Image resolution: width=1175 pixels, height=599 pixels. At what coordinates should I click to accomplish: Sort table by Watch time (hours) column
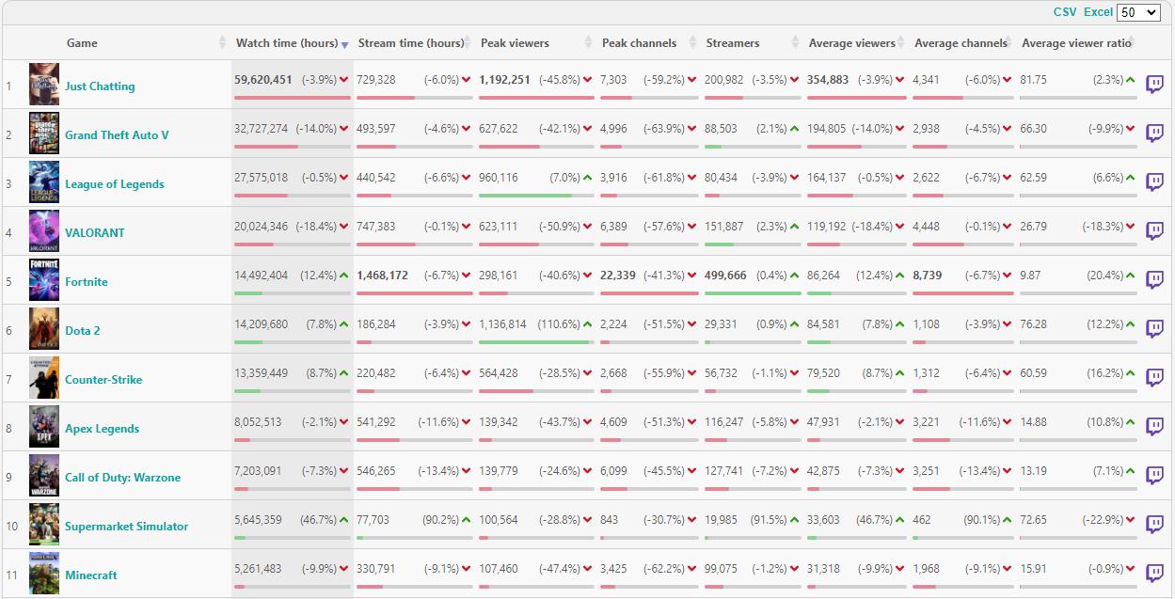(x=287, y=43)
